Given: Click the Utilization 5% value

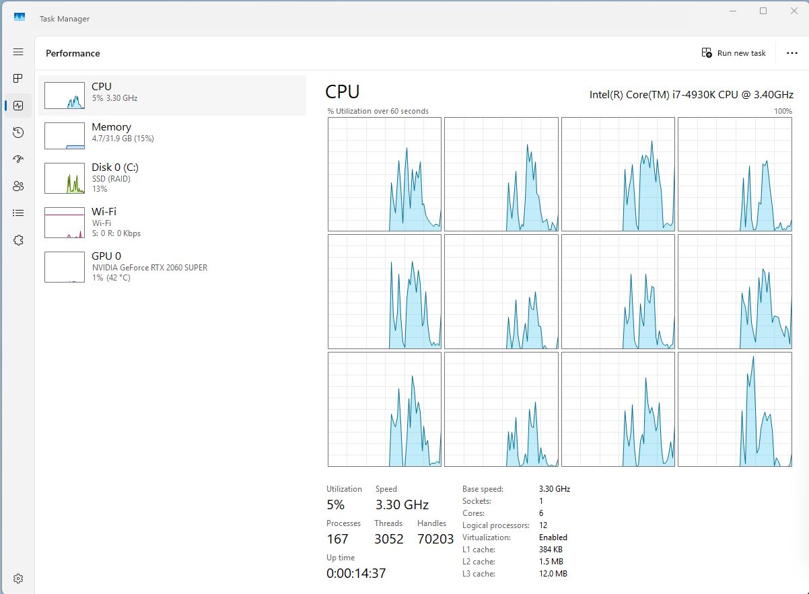Looking at the screenshot, I should click(335, 505).
